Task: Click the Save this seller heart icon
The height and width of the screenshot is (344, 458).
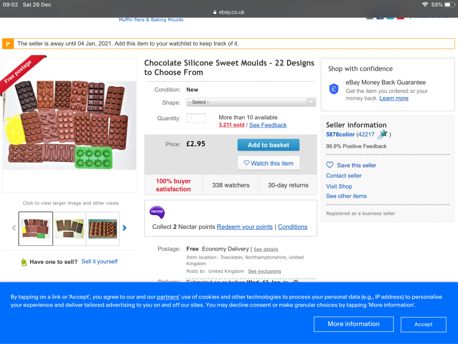Action: (330, 165)
